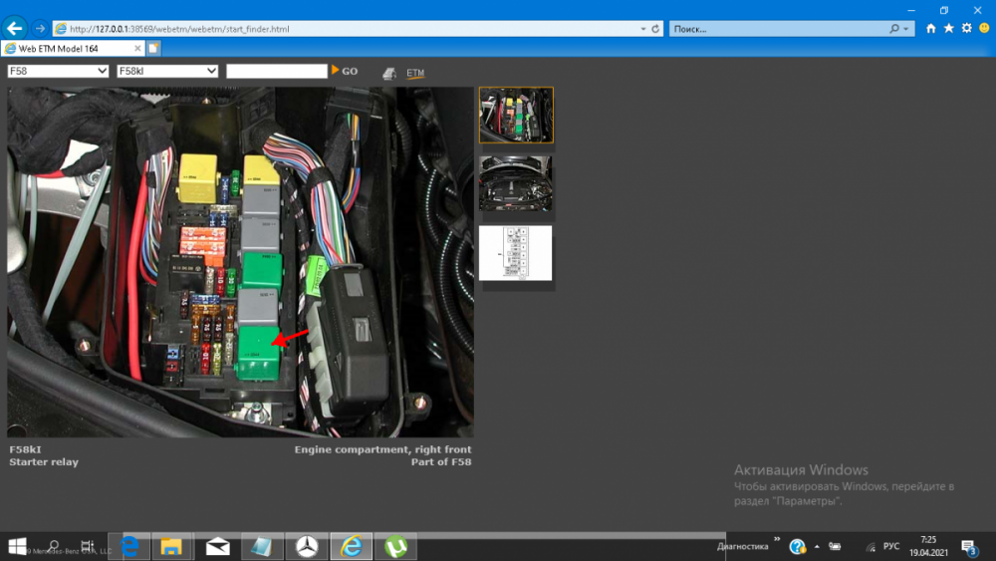
Task: Open Task View on the taskbar
Action: pyautogui.click(x=87, y=546)
